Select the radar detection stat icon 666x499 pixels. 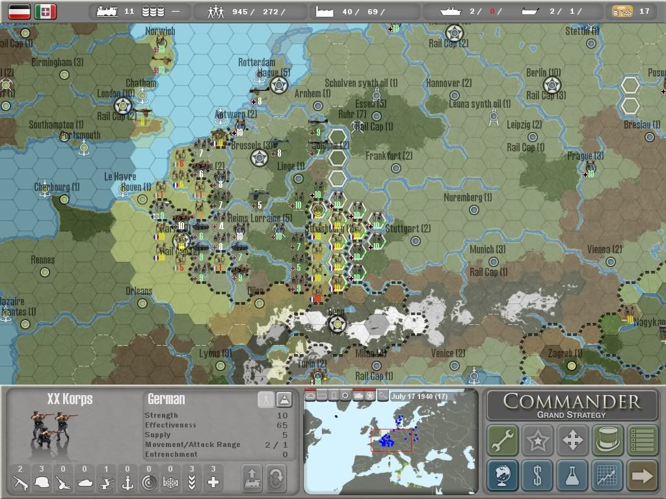[149, 478]
